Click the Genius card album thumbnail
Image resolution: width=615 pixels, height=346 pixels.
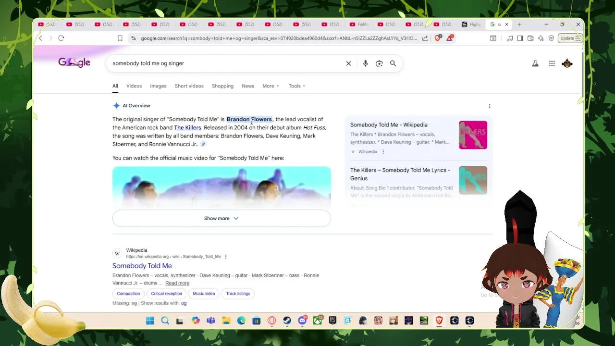point(473,180)
